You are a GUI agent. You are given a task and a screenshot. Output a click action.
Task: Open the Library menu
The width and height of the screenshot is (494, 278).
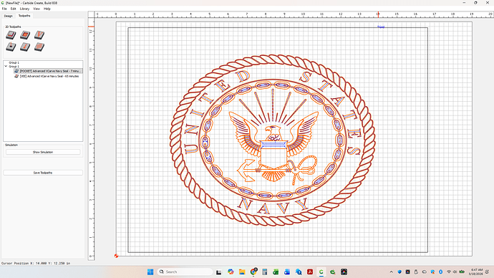click(24, 9)
